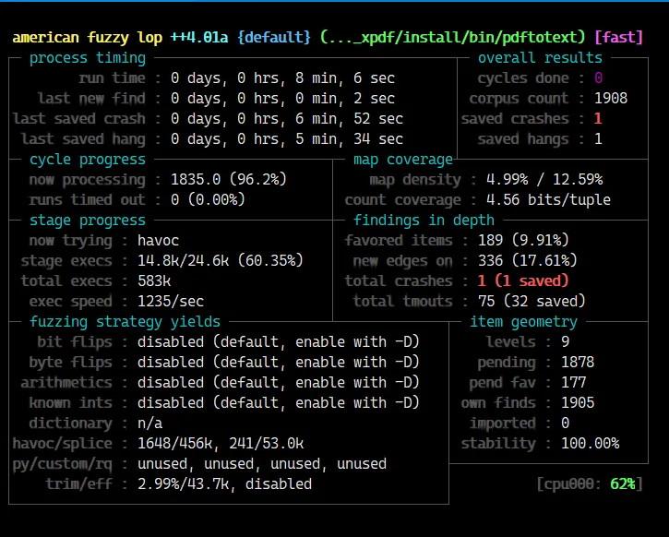Viewport: 669px width, 537px height.
Task: Click the arithmetics 'disabled' status text
Action: coord(171,383)
